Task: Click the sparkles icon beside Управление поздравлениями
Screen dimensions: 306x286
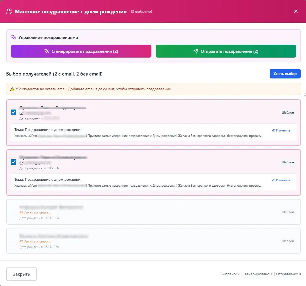Action: pyautogui.click(x=13, y=37)
